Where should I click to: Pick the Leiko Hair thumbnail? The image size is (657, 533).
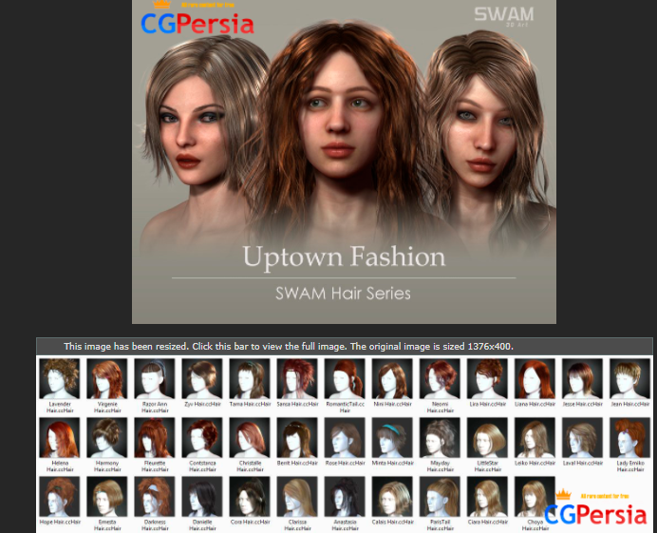point(535,438)
